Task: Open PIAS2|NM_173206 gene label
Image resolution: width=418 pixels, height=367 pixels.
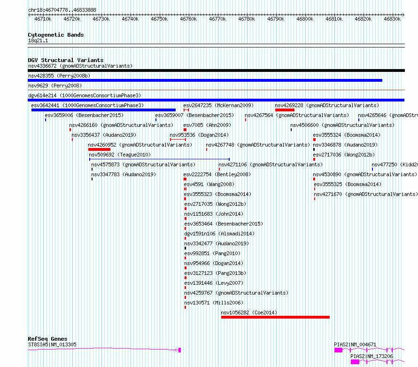Action: click(x=372, y=356)
